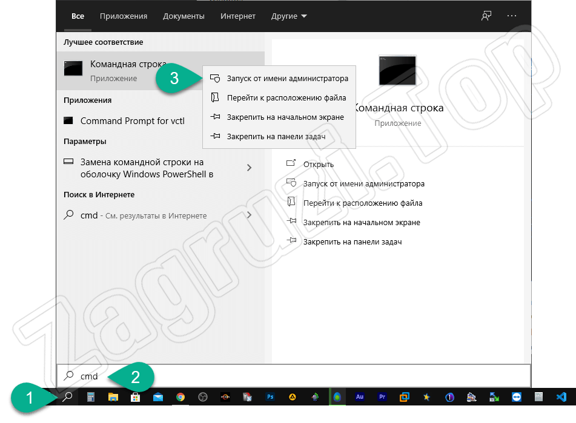
Task: Open Photoshop from the taskbar
Action: click(x=271, y=397)
